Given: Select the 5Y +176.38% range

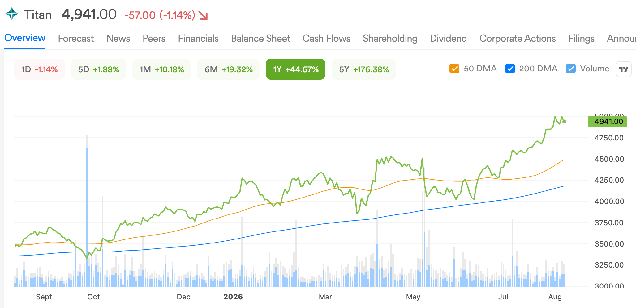Looking at the screenshot, I should tap(364, 69).
